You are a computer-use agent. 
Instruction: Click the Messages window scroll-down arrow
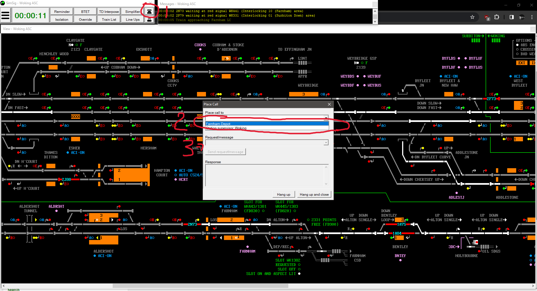(x=375, y=22)
